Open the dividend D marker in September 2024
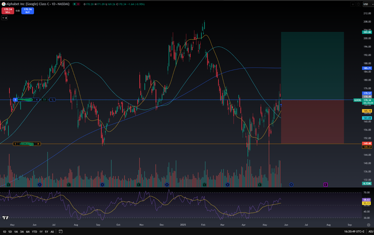 [x=102, y=185]
